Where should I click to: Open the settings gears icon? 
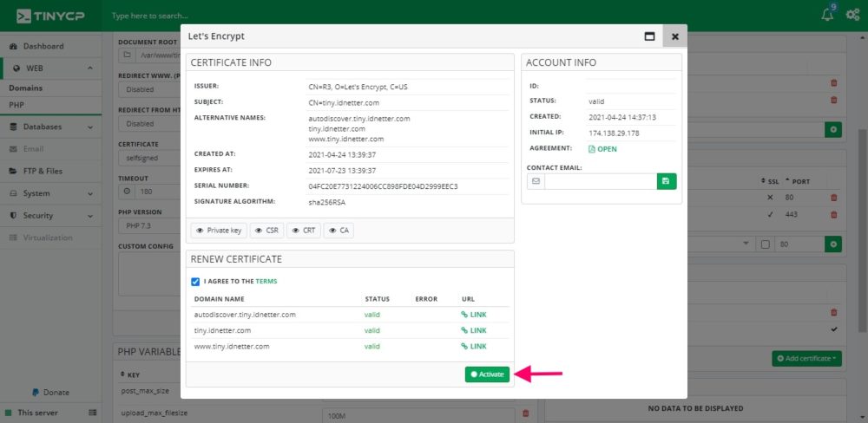coord(853,15)
